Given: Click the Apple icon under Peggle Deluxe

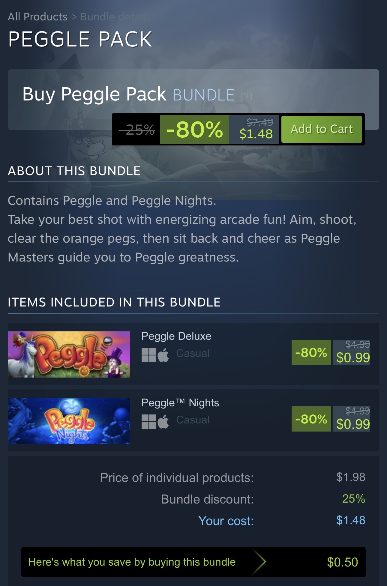Looking at the screenshot, I should coord(163,355).
